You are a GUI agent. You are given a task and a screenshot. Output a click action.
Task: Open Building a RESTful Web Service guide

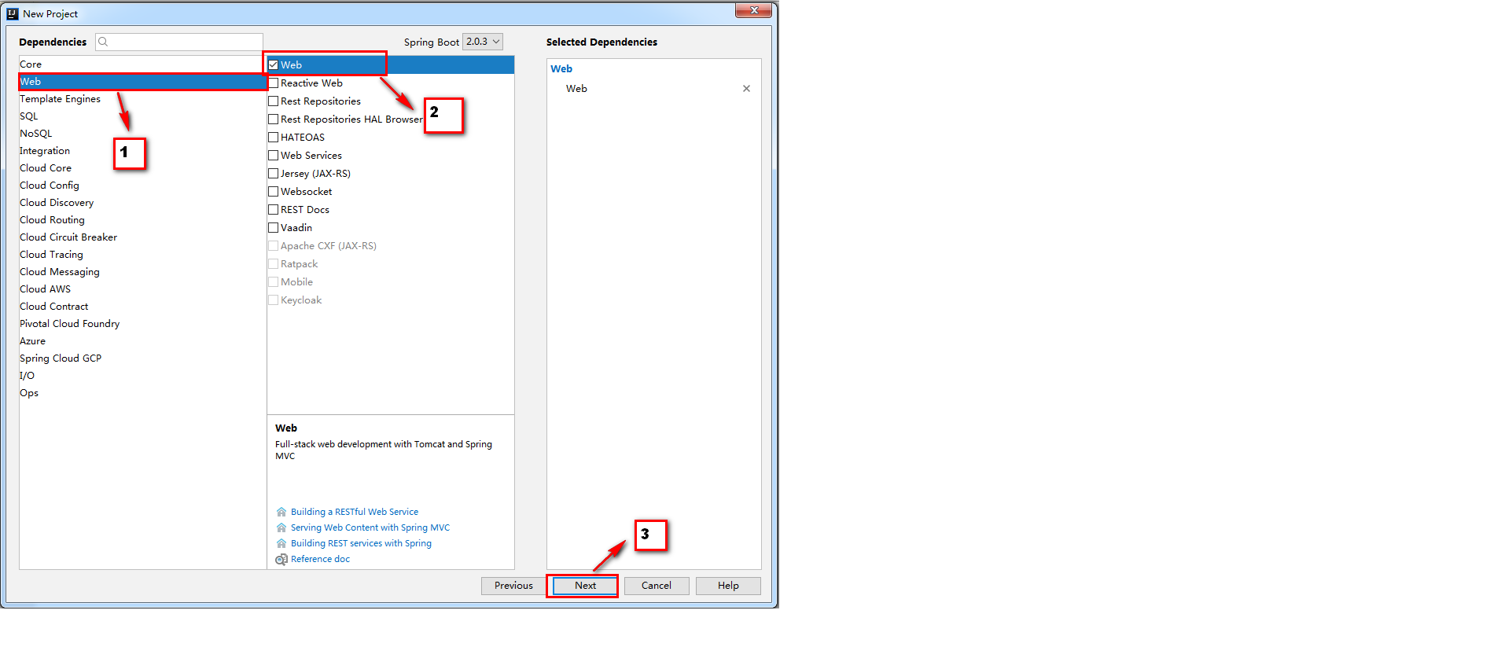coord(355,512)
